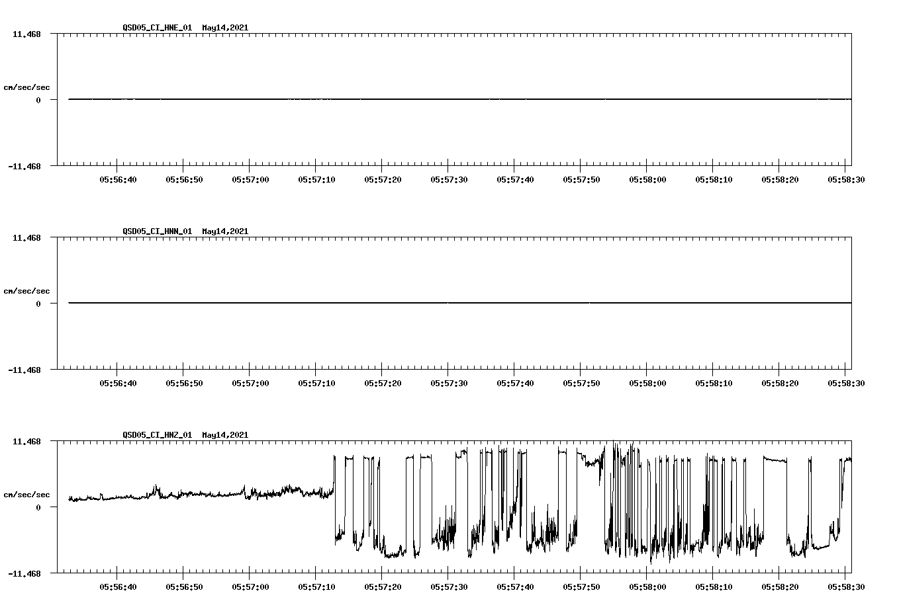Select the flat HNE waveform trace
The image size is (899, 611).
pos(397,99)
